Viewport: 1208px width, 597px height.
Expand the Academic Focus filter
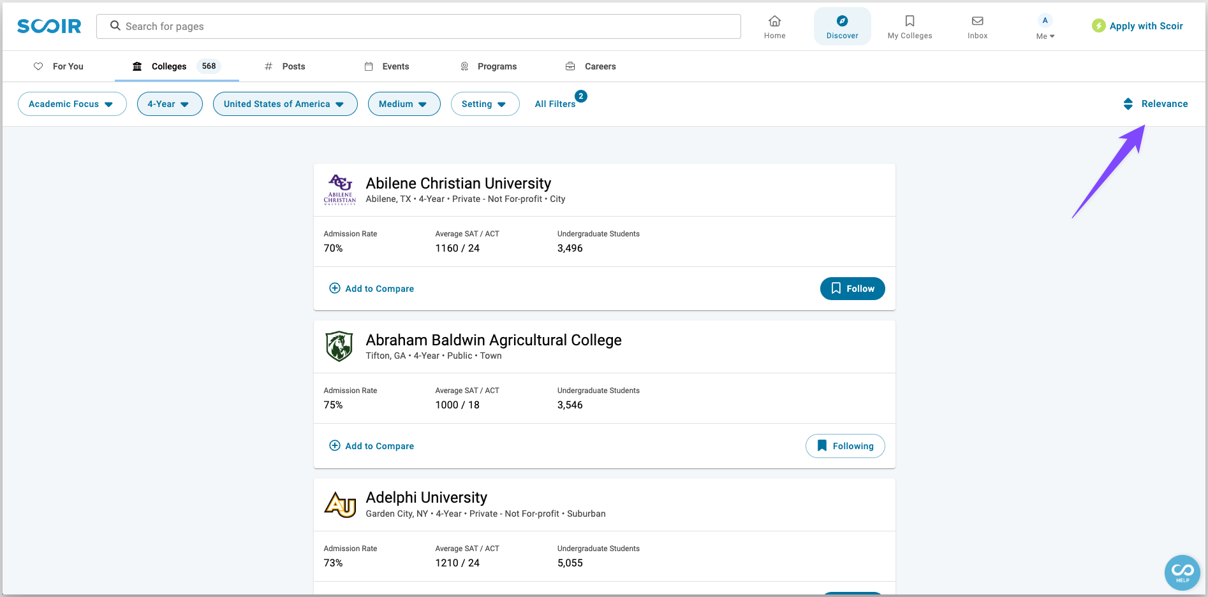[72, 104]
